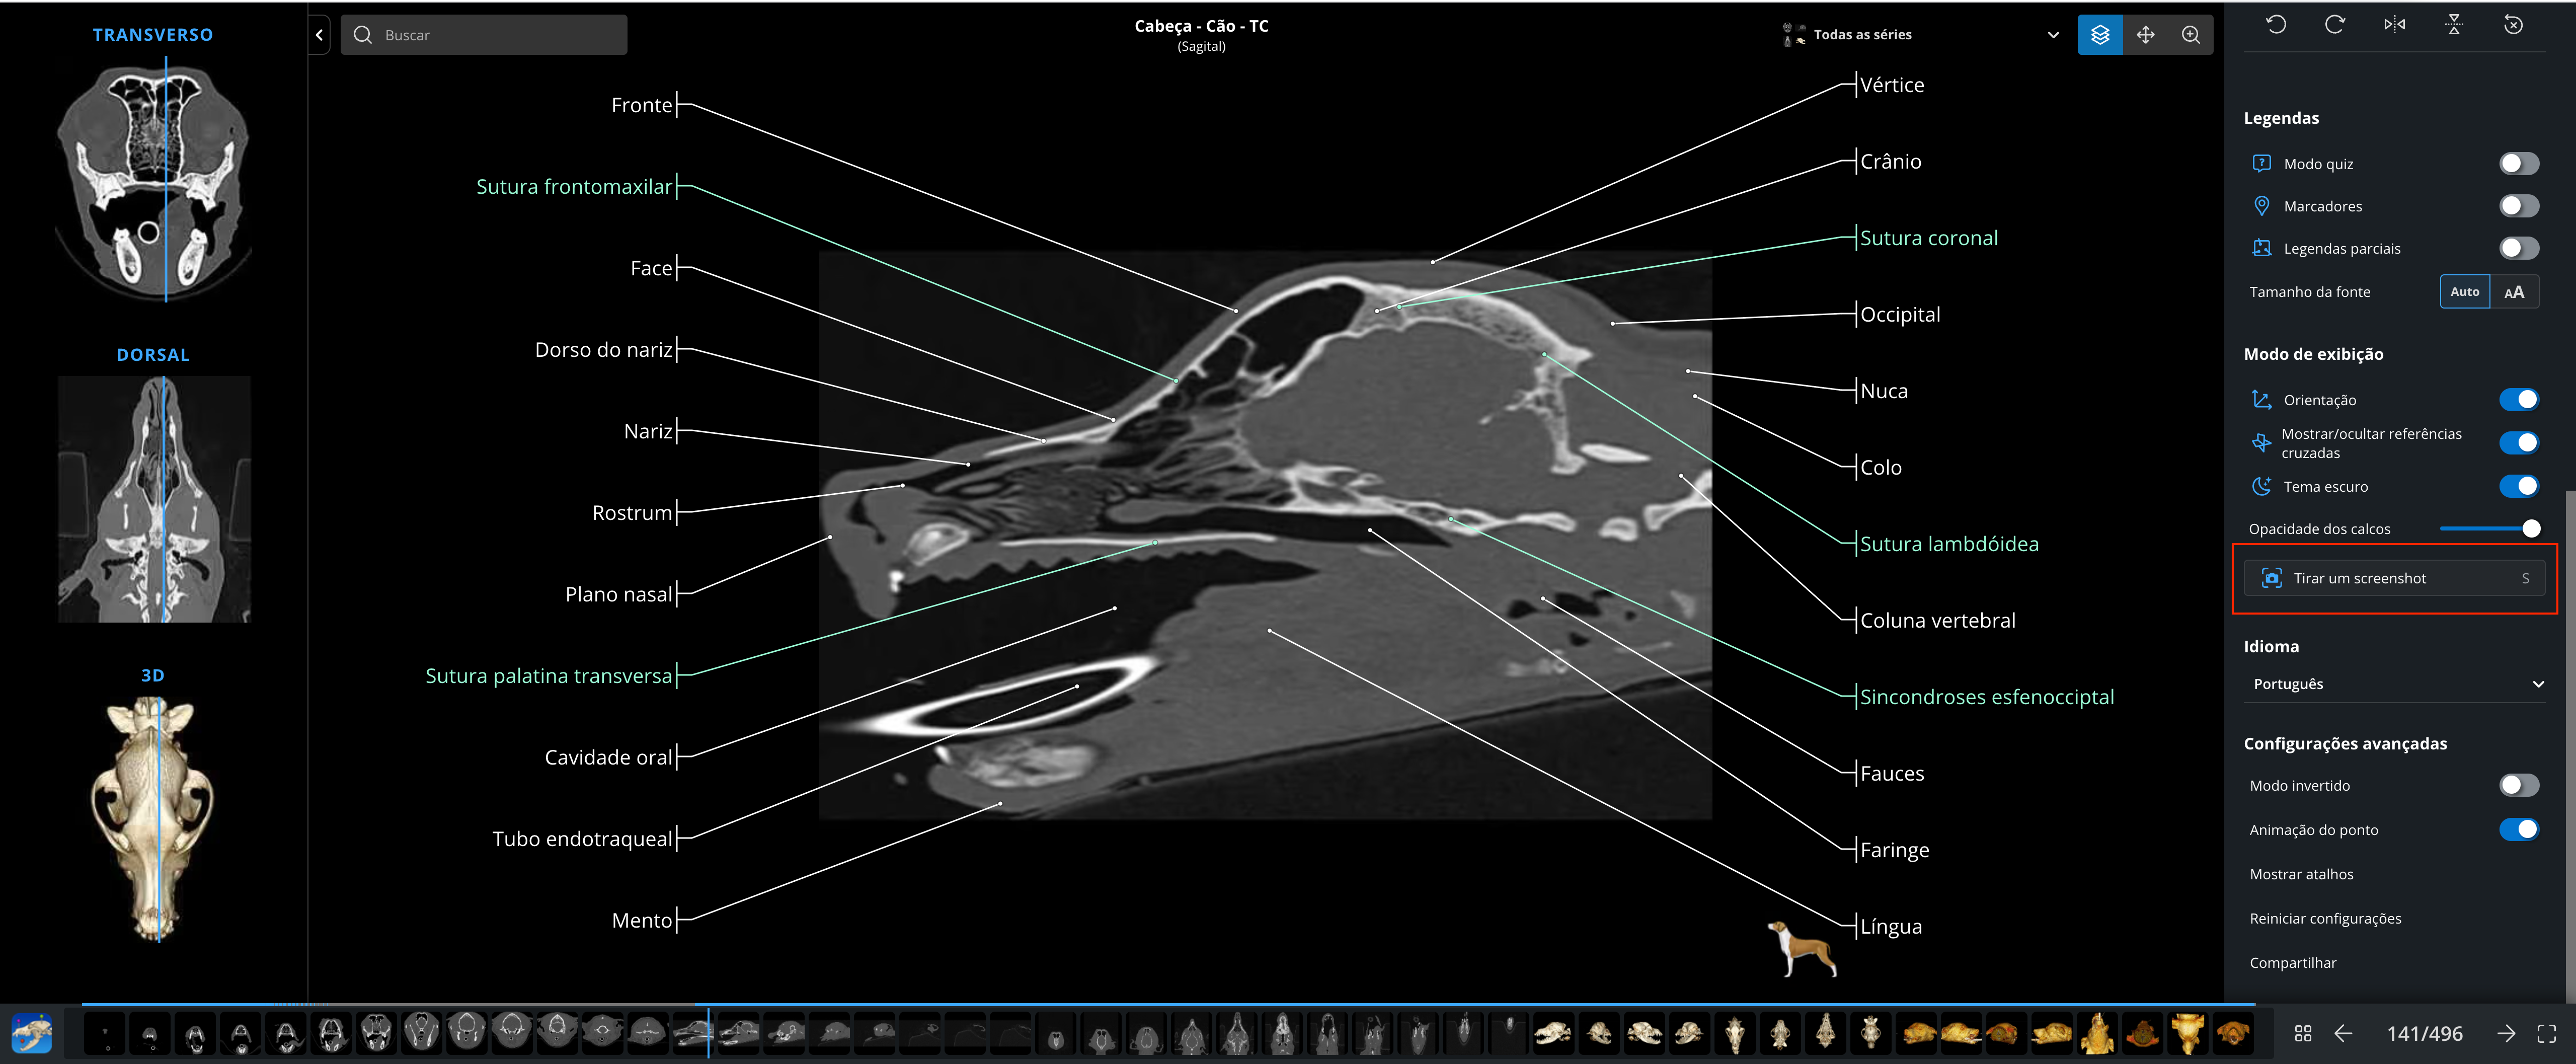Go to next image with right arrow
The height and width of the screenshot is (1064, 2576).
pos(2506,1033)
